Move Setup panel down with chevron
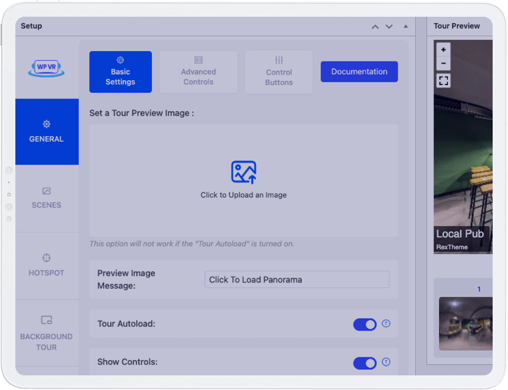This screenshot has height=390, width=508. (389, 27)
